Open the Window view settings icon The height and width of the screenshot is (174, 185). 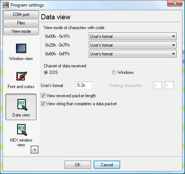21,48
